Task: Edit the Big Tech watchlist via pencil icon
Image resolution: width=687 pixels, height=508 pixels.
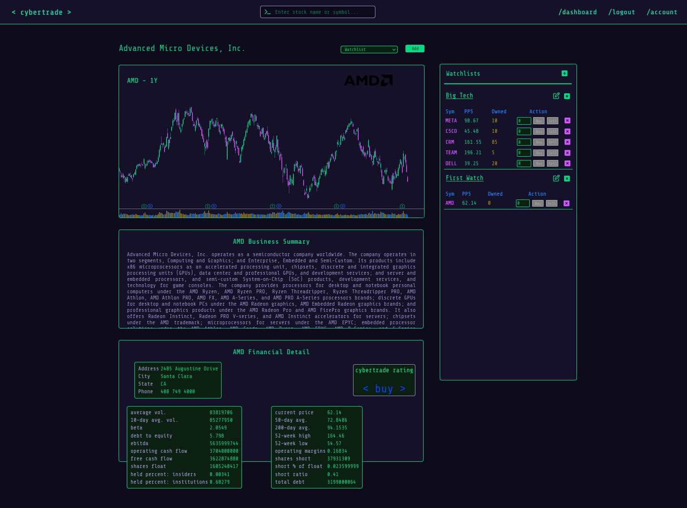Action: 556,96
